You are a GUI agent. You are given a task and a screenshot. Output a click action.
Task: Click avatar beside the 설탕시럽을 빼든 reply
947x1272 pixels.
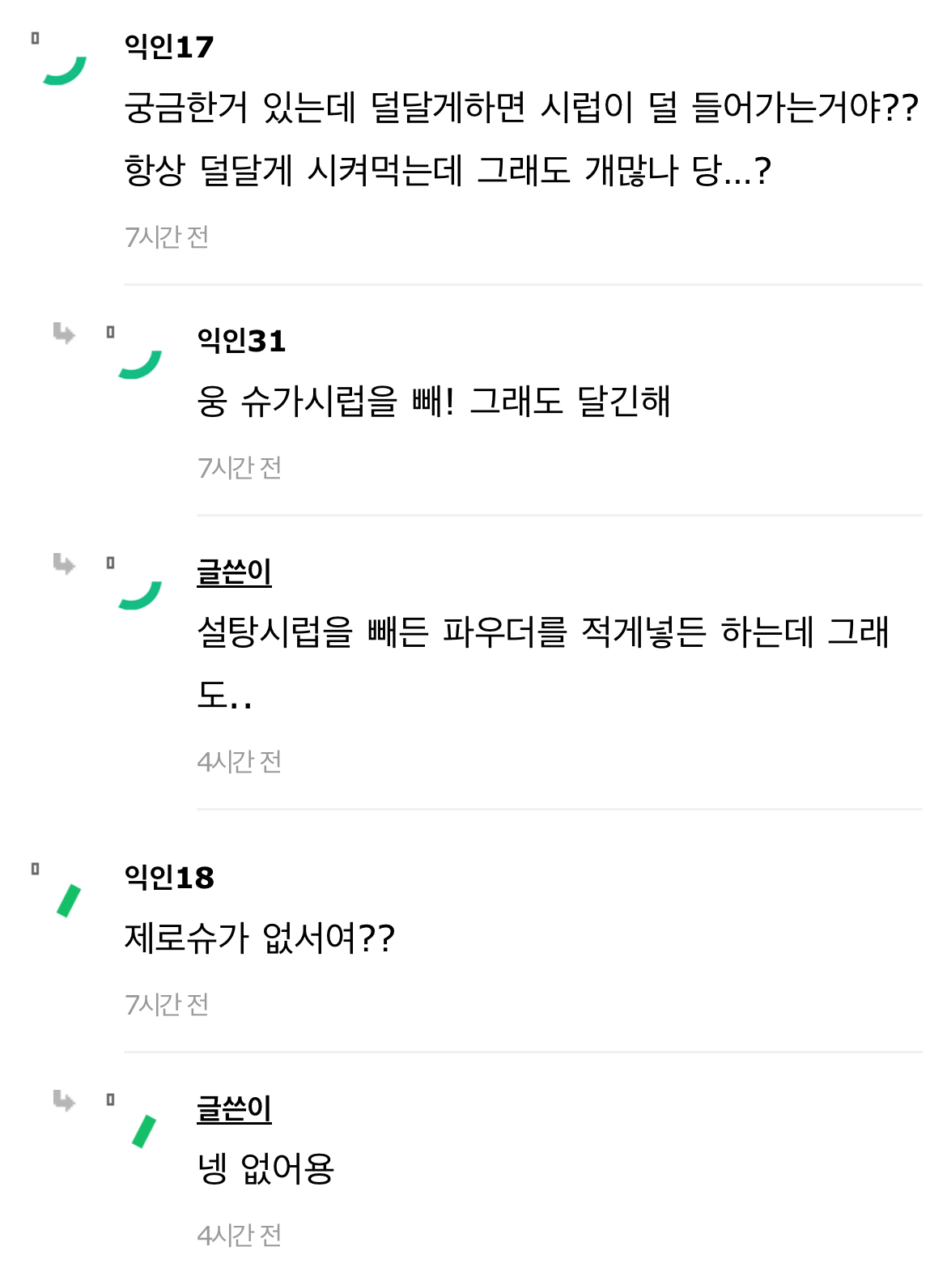[x=141, y=595]
